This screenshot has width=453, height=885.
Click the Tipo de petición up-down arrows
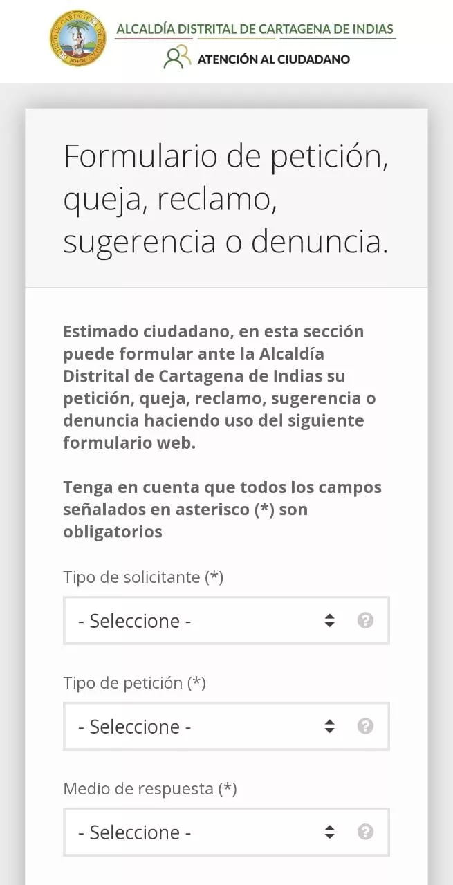[329, 727]
